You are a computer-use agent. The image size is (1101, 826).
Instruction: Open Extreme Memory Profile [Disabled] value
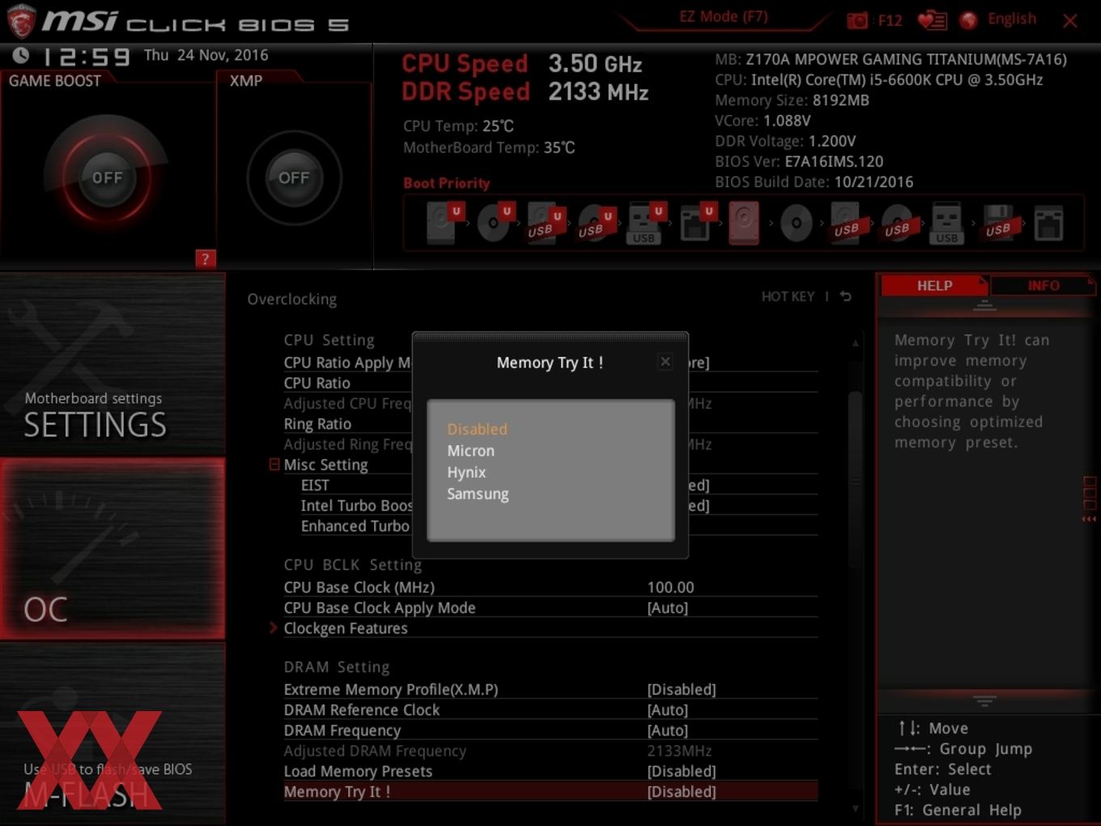coord(682,689)
